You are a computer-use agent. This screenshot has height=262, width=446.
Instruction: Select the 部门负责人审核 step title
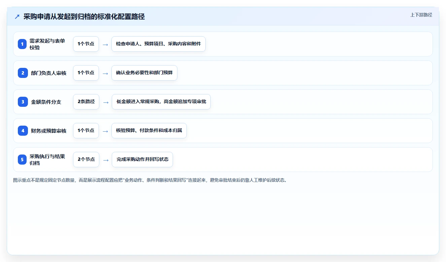point(48,73)
